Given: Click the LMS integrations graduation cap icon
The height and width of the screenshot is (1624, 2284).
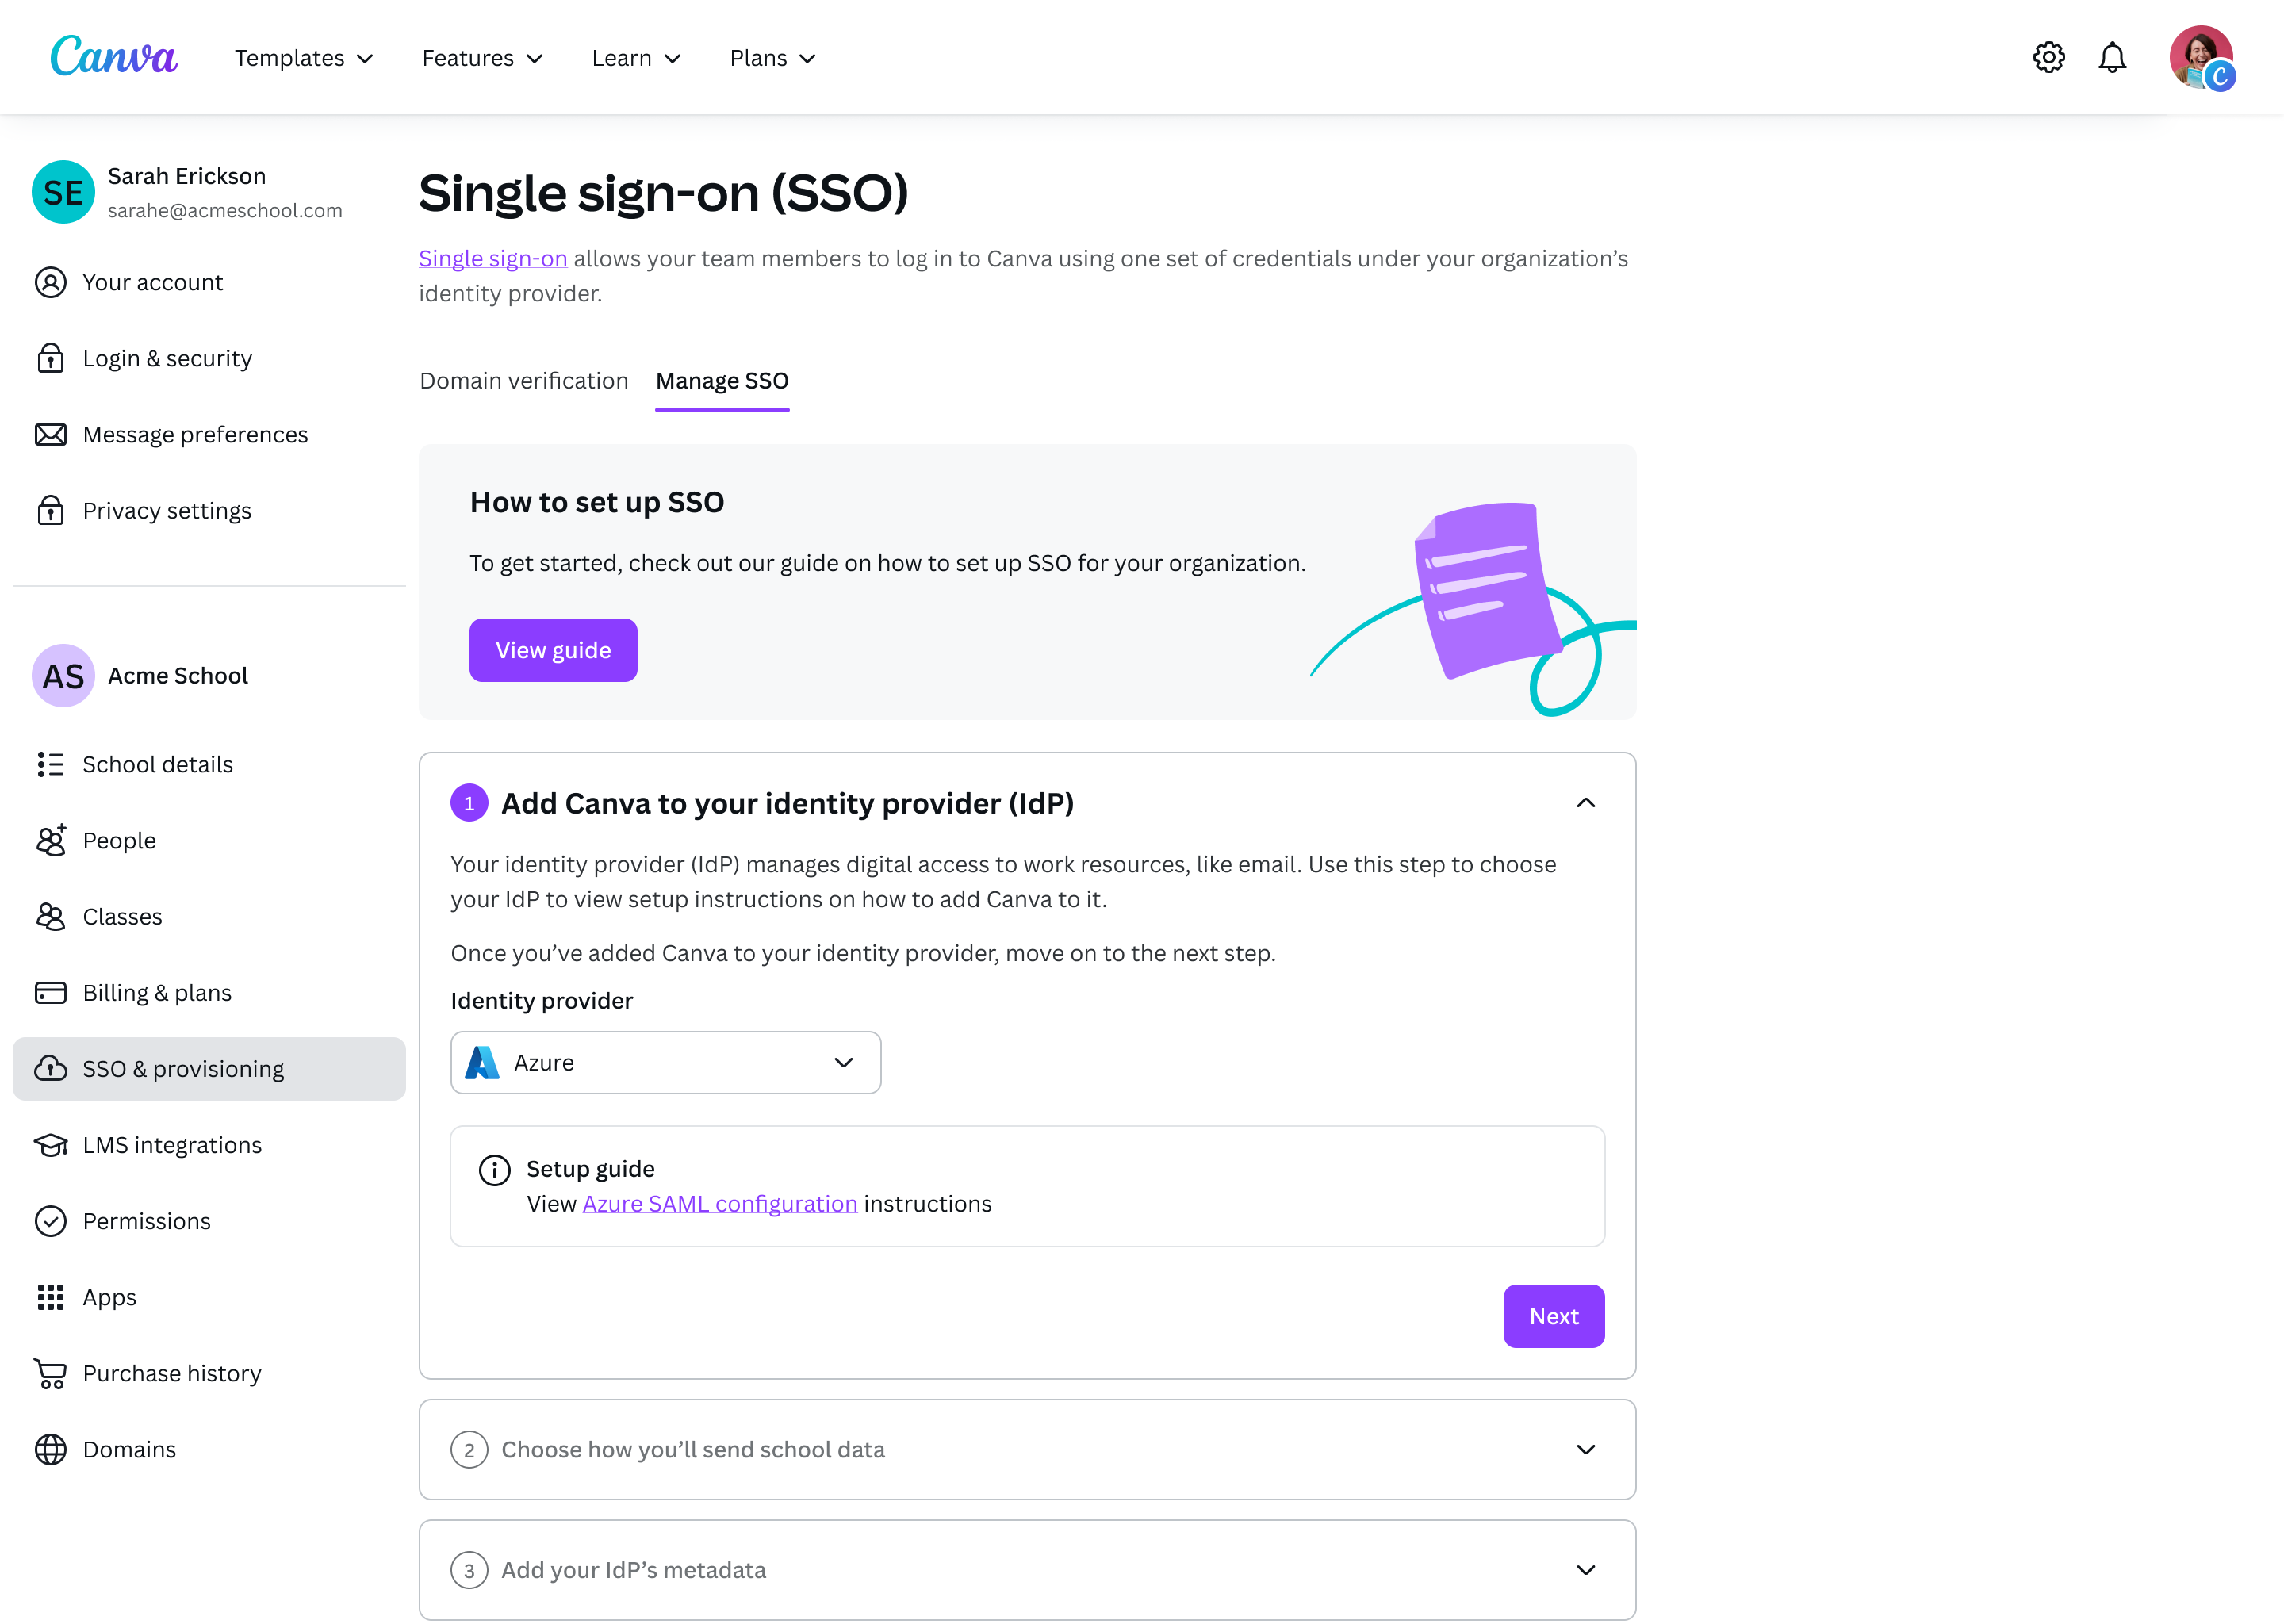Looking at the screenshot, I should click(51, 1144).
